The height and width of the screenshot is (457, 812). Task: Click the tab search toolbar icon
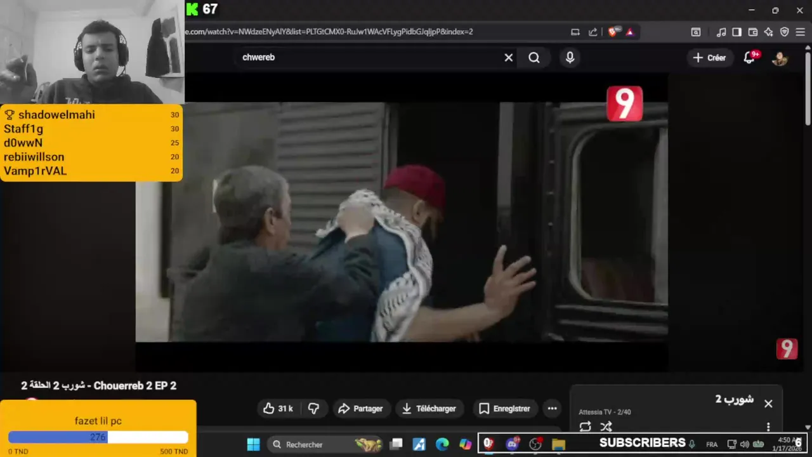click(696, 32)
